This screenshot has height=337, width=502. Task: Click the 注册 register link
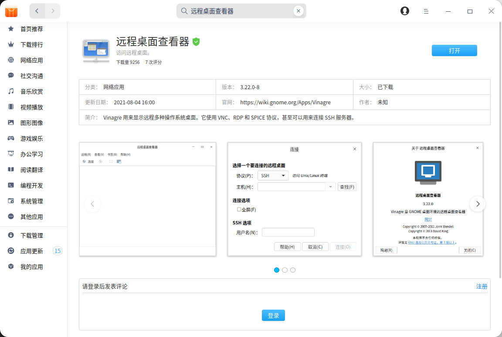tap(482, 287)
